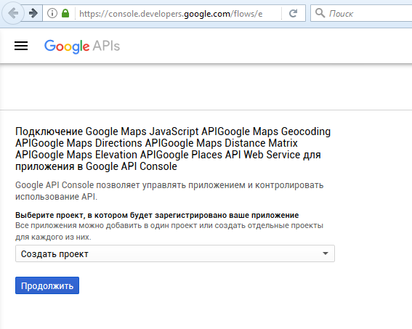Click the magnifier icon in search box
Viewport: 412px width, 329px height.
pos(320,13)
